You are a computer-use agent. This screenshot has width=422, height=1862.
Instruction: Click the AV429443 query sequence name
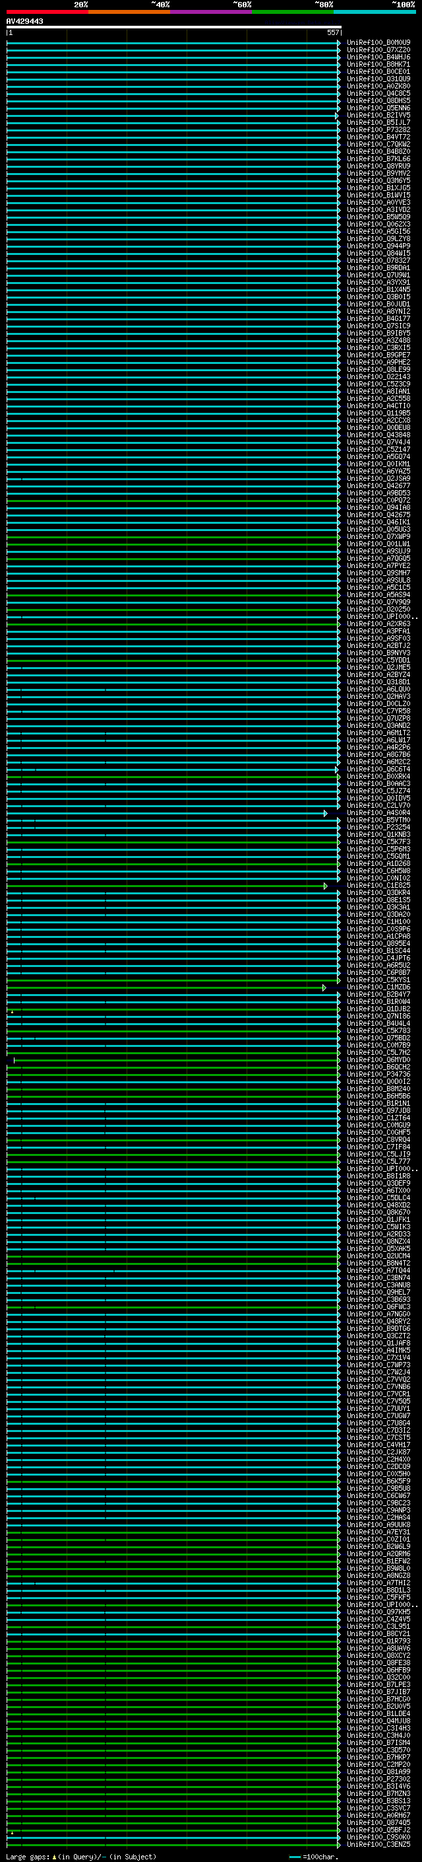point(24,22)
